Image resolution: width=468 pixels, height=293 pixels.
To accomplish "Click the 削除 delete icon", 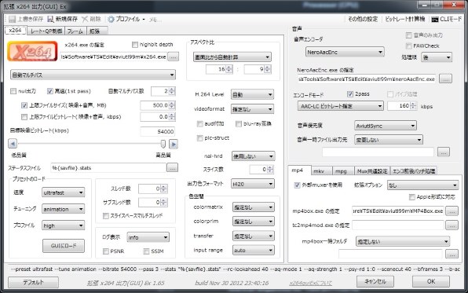I will point(85,20).
